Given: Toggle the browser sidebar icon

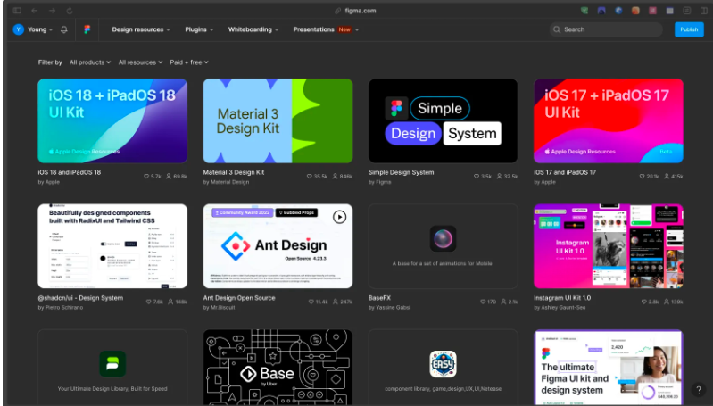Looking at the screenshot, I should point(17,11).
